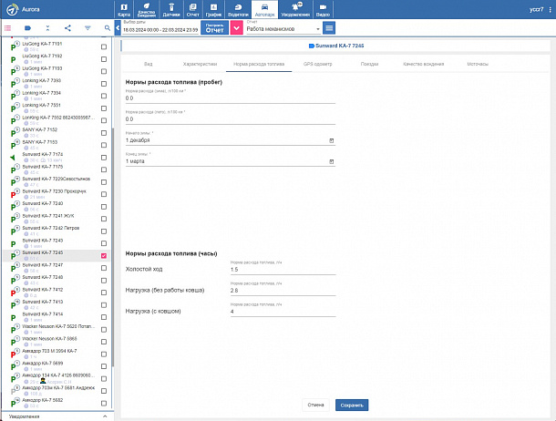Click the search magnifier icon
Viewport: 556px width, 421px height.
(108, 28)
